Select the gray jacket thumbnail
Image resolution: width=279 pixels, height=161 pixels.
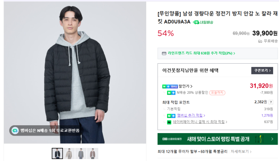81,153
